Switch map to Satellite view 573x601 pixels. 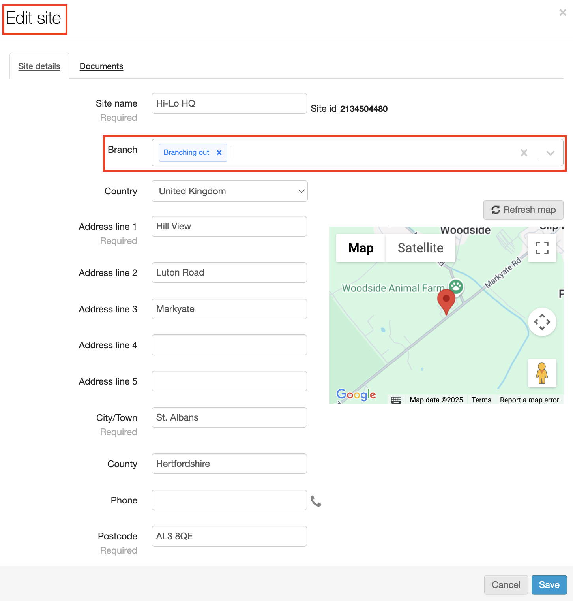click(x=420, y=248)
